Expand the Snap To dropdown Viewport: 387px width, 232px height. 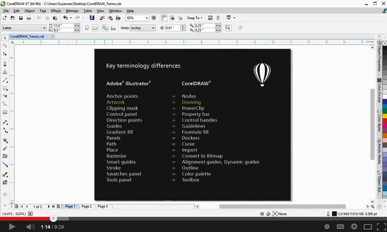tap(195, 18)
